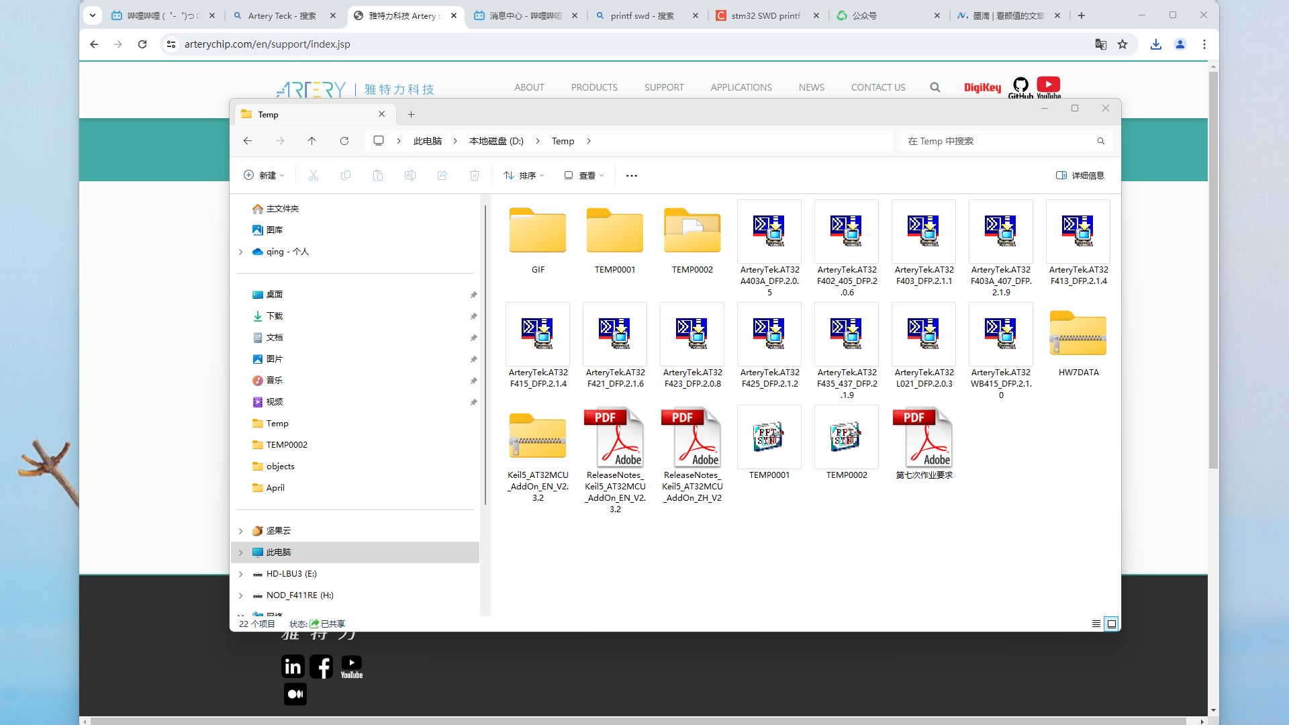
Task: Switch to details list view toggle in status bar
Action: point(1096,624)
